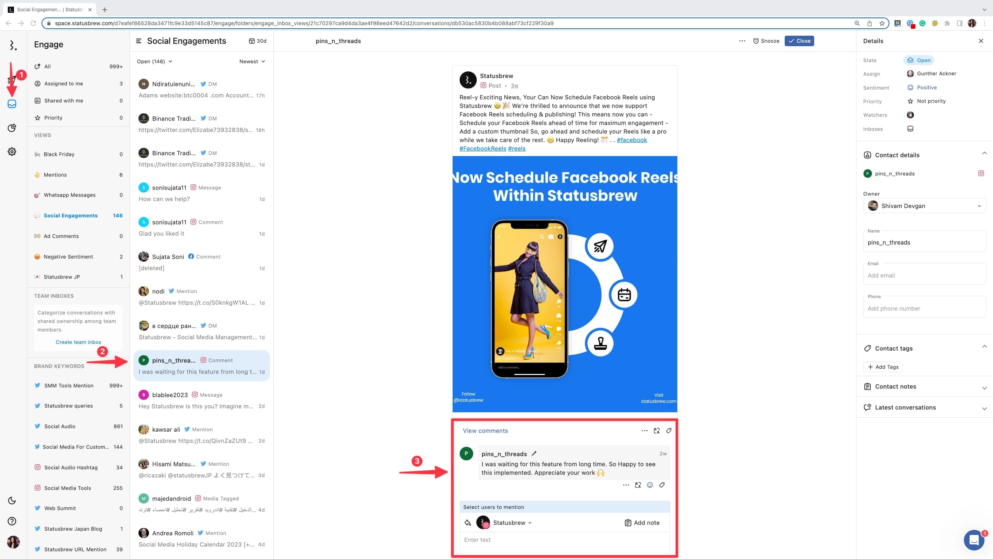Click the Watchers avatar

[x=910, y=115]
